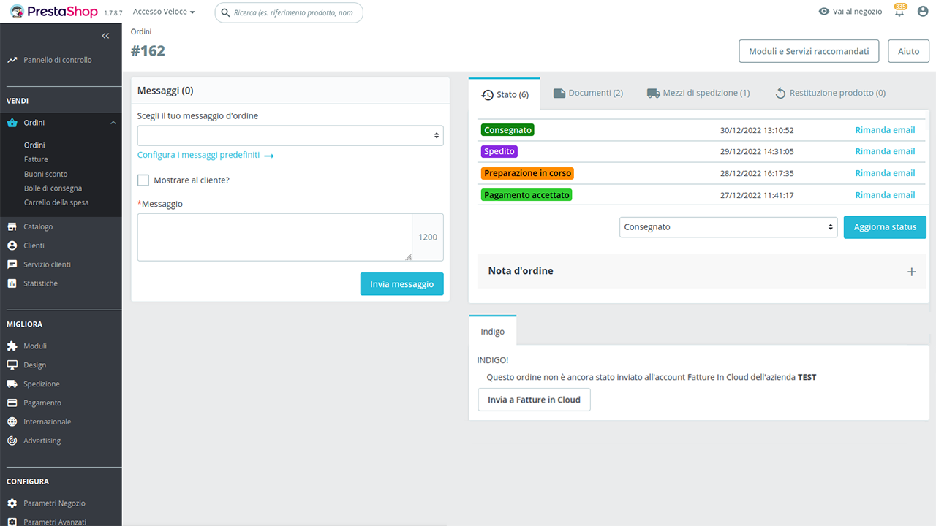The height and width of the screenshot is (526, 936).
Task: Open Accesso Veloce dropdown menu
Action: (164, 12)
